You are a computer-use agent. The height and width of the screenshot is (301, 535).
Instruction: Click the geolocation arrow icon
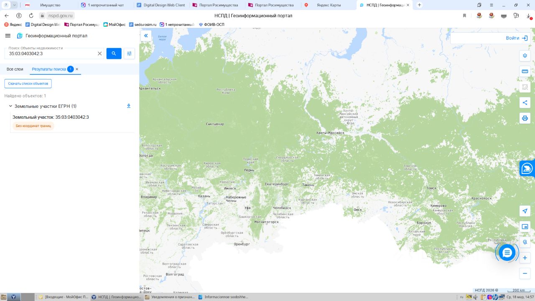[x=525, y=211]
